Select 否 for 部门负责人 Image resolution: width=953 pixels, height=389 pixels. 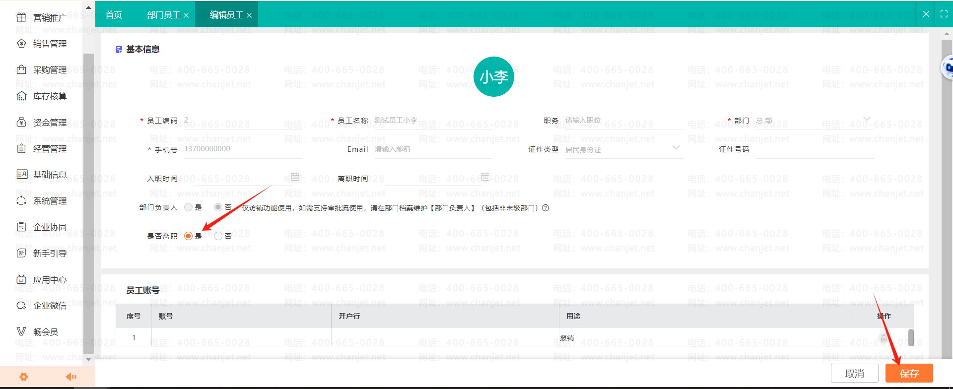point(218,207)
